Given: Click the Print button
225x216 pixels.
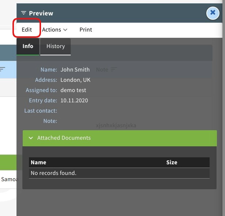Looking at the screenshot, I should pyautogui.click(x=86, y=30).
